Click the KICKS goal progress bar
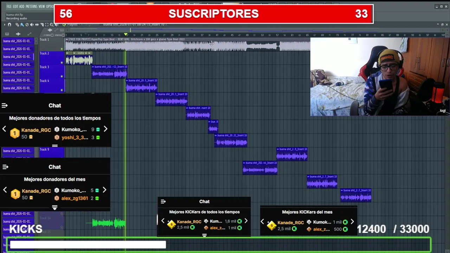The width and height of the screenshot is (450, 253). (219, 245)
